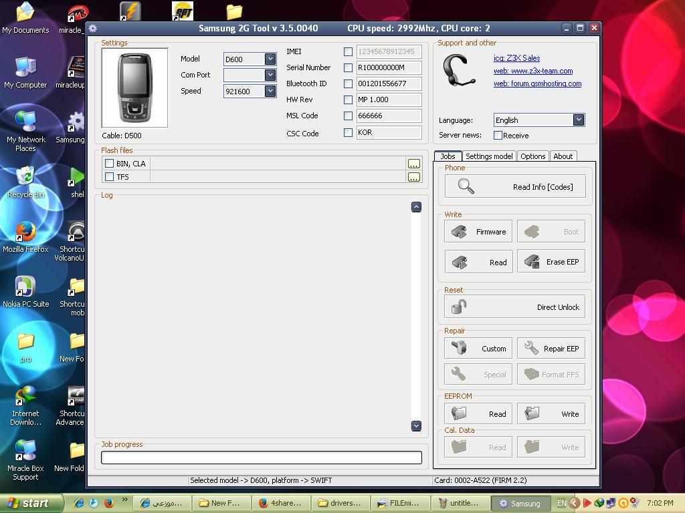Enable the MSL Code checkbox
The height and width of the screenshot is (513, 685).
click(348, 116)
